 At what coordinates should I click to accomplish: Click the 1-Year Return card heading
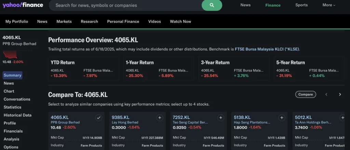(140, 63)
